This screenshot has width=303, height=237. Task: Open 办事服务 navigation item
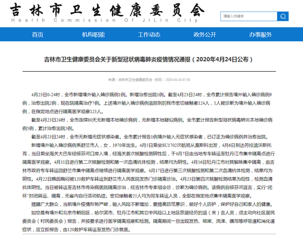click(261, 34)
